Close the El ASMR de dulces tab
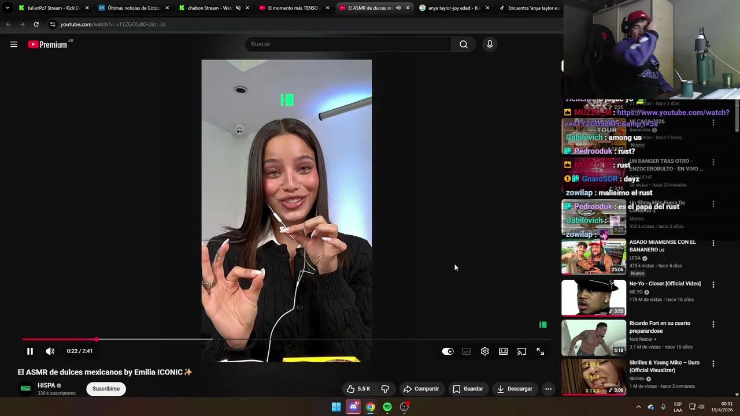 (x=408, y=8)
